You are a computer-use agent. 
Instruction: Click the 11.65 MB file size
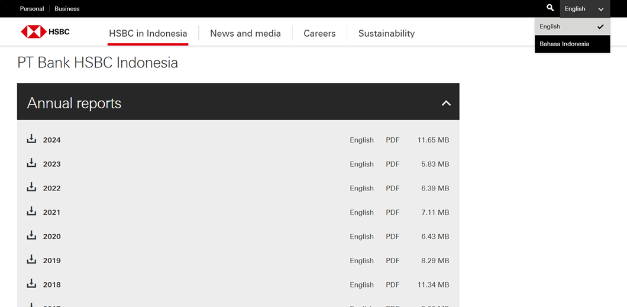click(x=433, y=140)
